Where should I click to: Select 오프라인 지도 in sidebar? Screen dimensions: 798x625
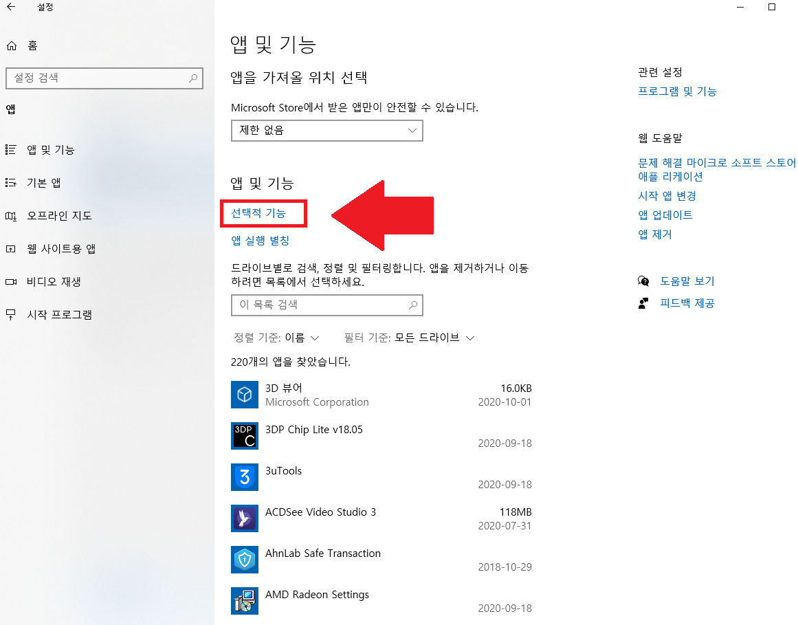pyautogui.click(x=60, y=216)
